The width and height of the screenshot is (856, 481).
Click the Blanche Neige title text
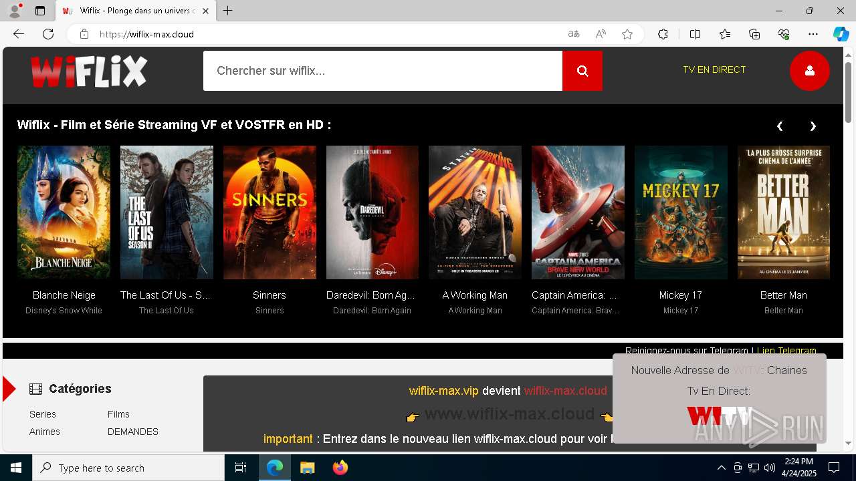64,295
